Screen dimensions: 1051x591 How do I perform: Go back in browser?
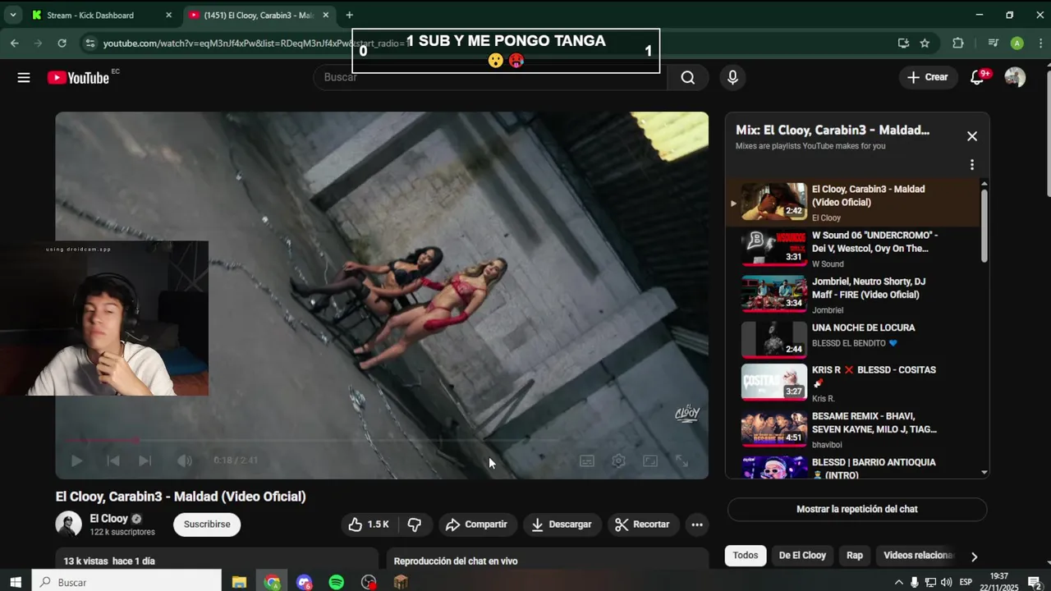coord(15,44)
